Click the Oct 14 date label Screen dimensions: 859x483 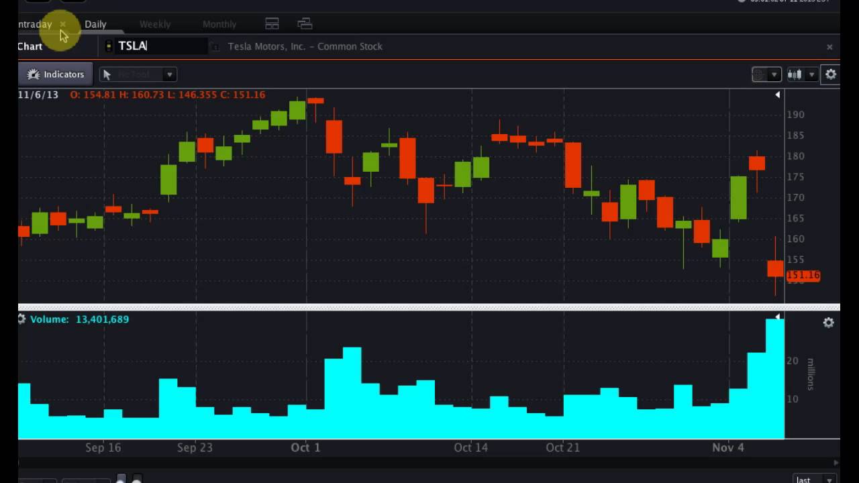pos(470,447)
